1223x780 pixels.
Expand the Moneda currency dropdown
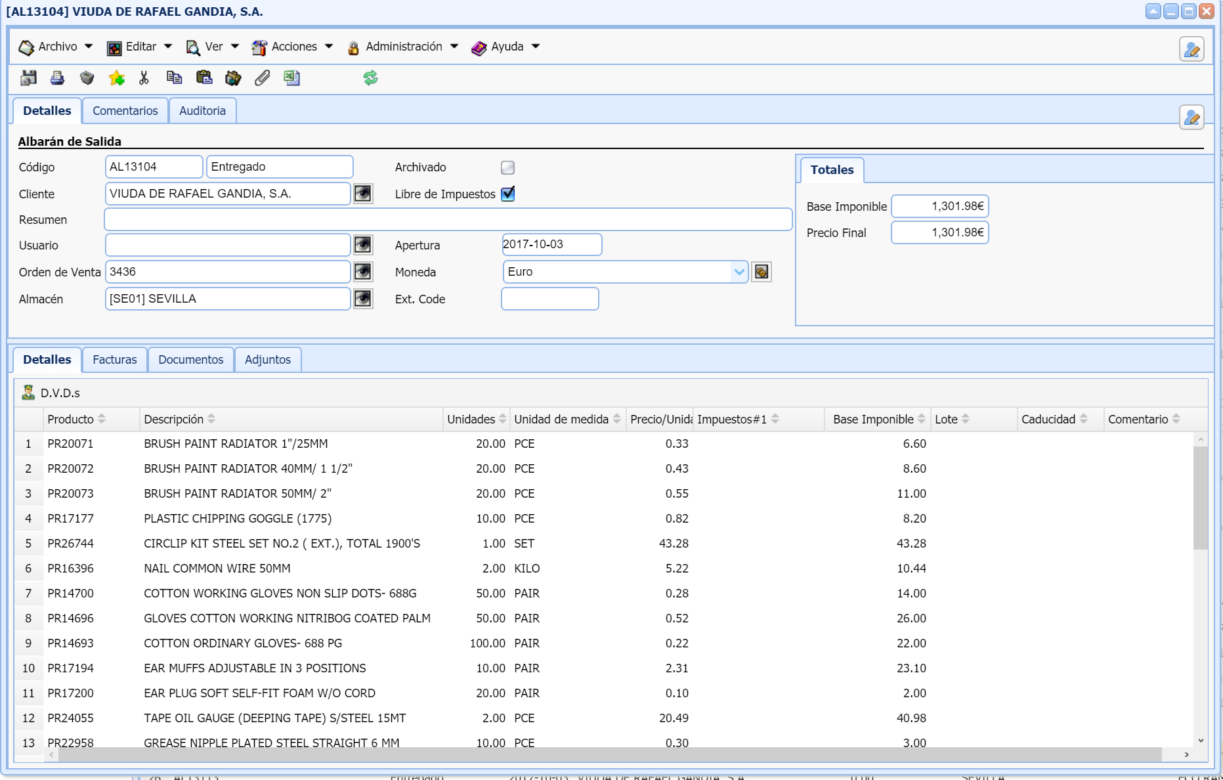pos(739,272)
